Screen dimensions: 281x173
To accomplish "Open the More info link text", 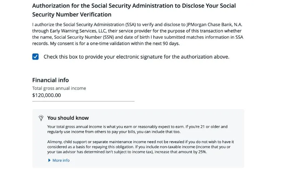I will point(61,160).
